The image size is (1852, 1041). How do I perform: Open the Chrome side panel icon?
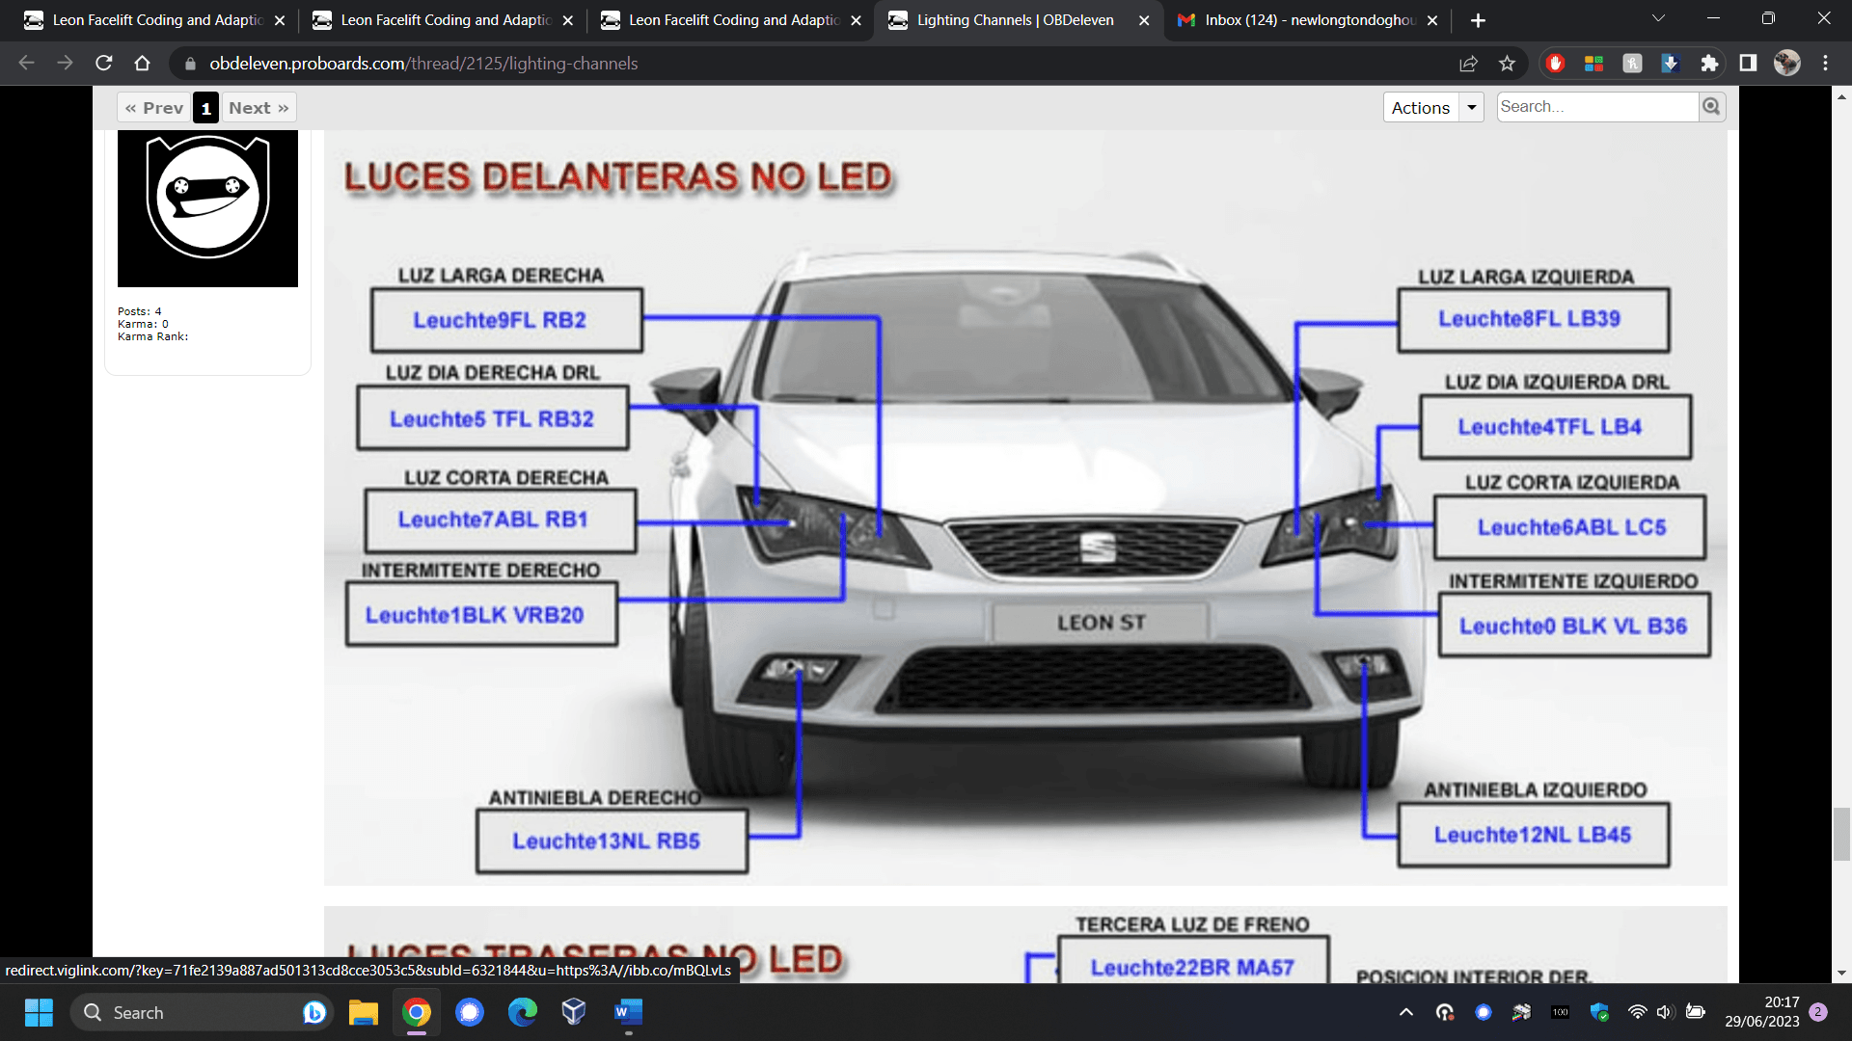(1748, 64)
